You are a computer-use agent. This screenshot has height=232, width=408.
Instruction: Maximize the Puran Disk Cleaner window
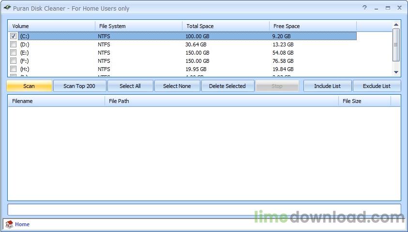coord(388,8)
